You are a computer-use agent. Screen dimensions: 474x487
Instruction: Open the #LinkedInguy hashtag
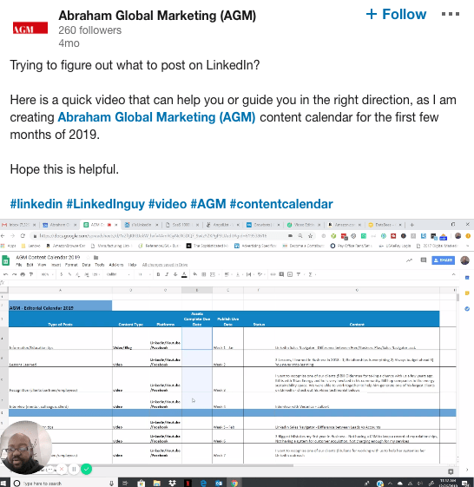(x=106, y=204)
